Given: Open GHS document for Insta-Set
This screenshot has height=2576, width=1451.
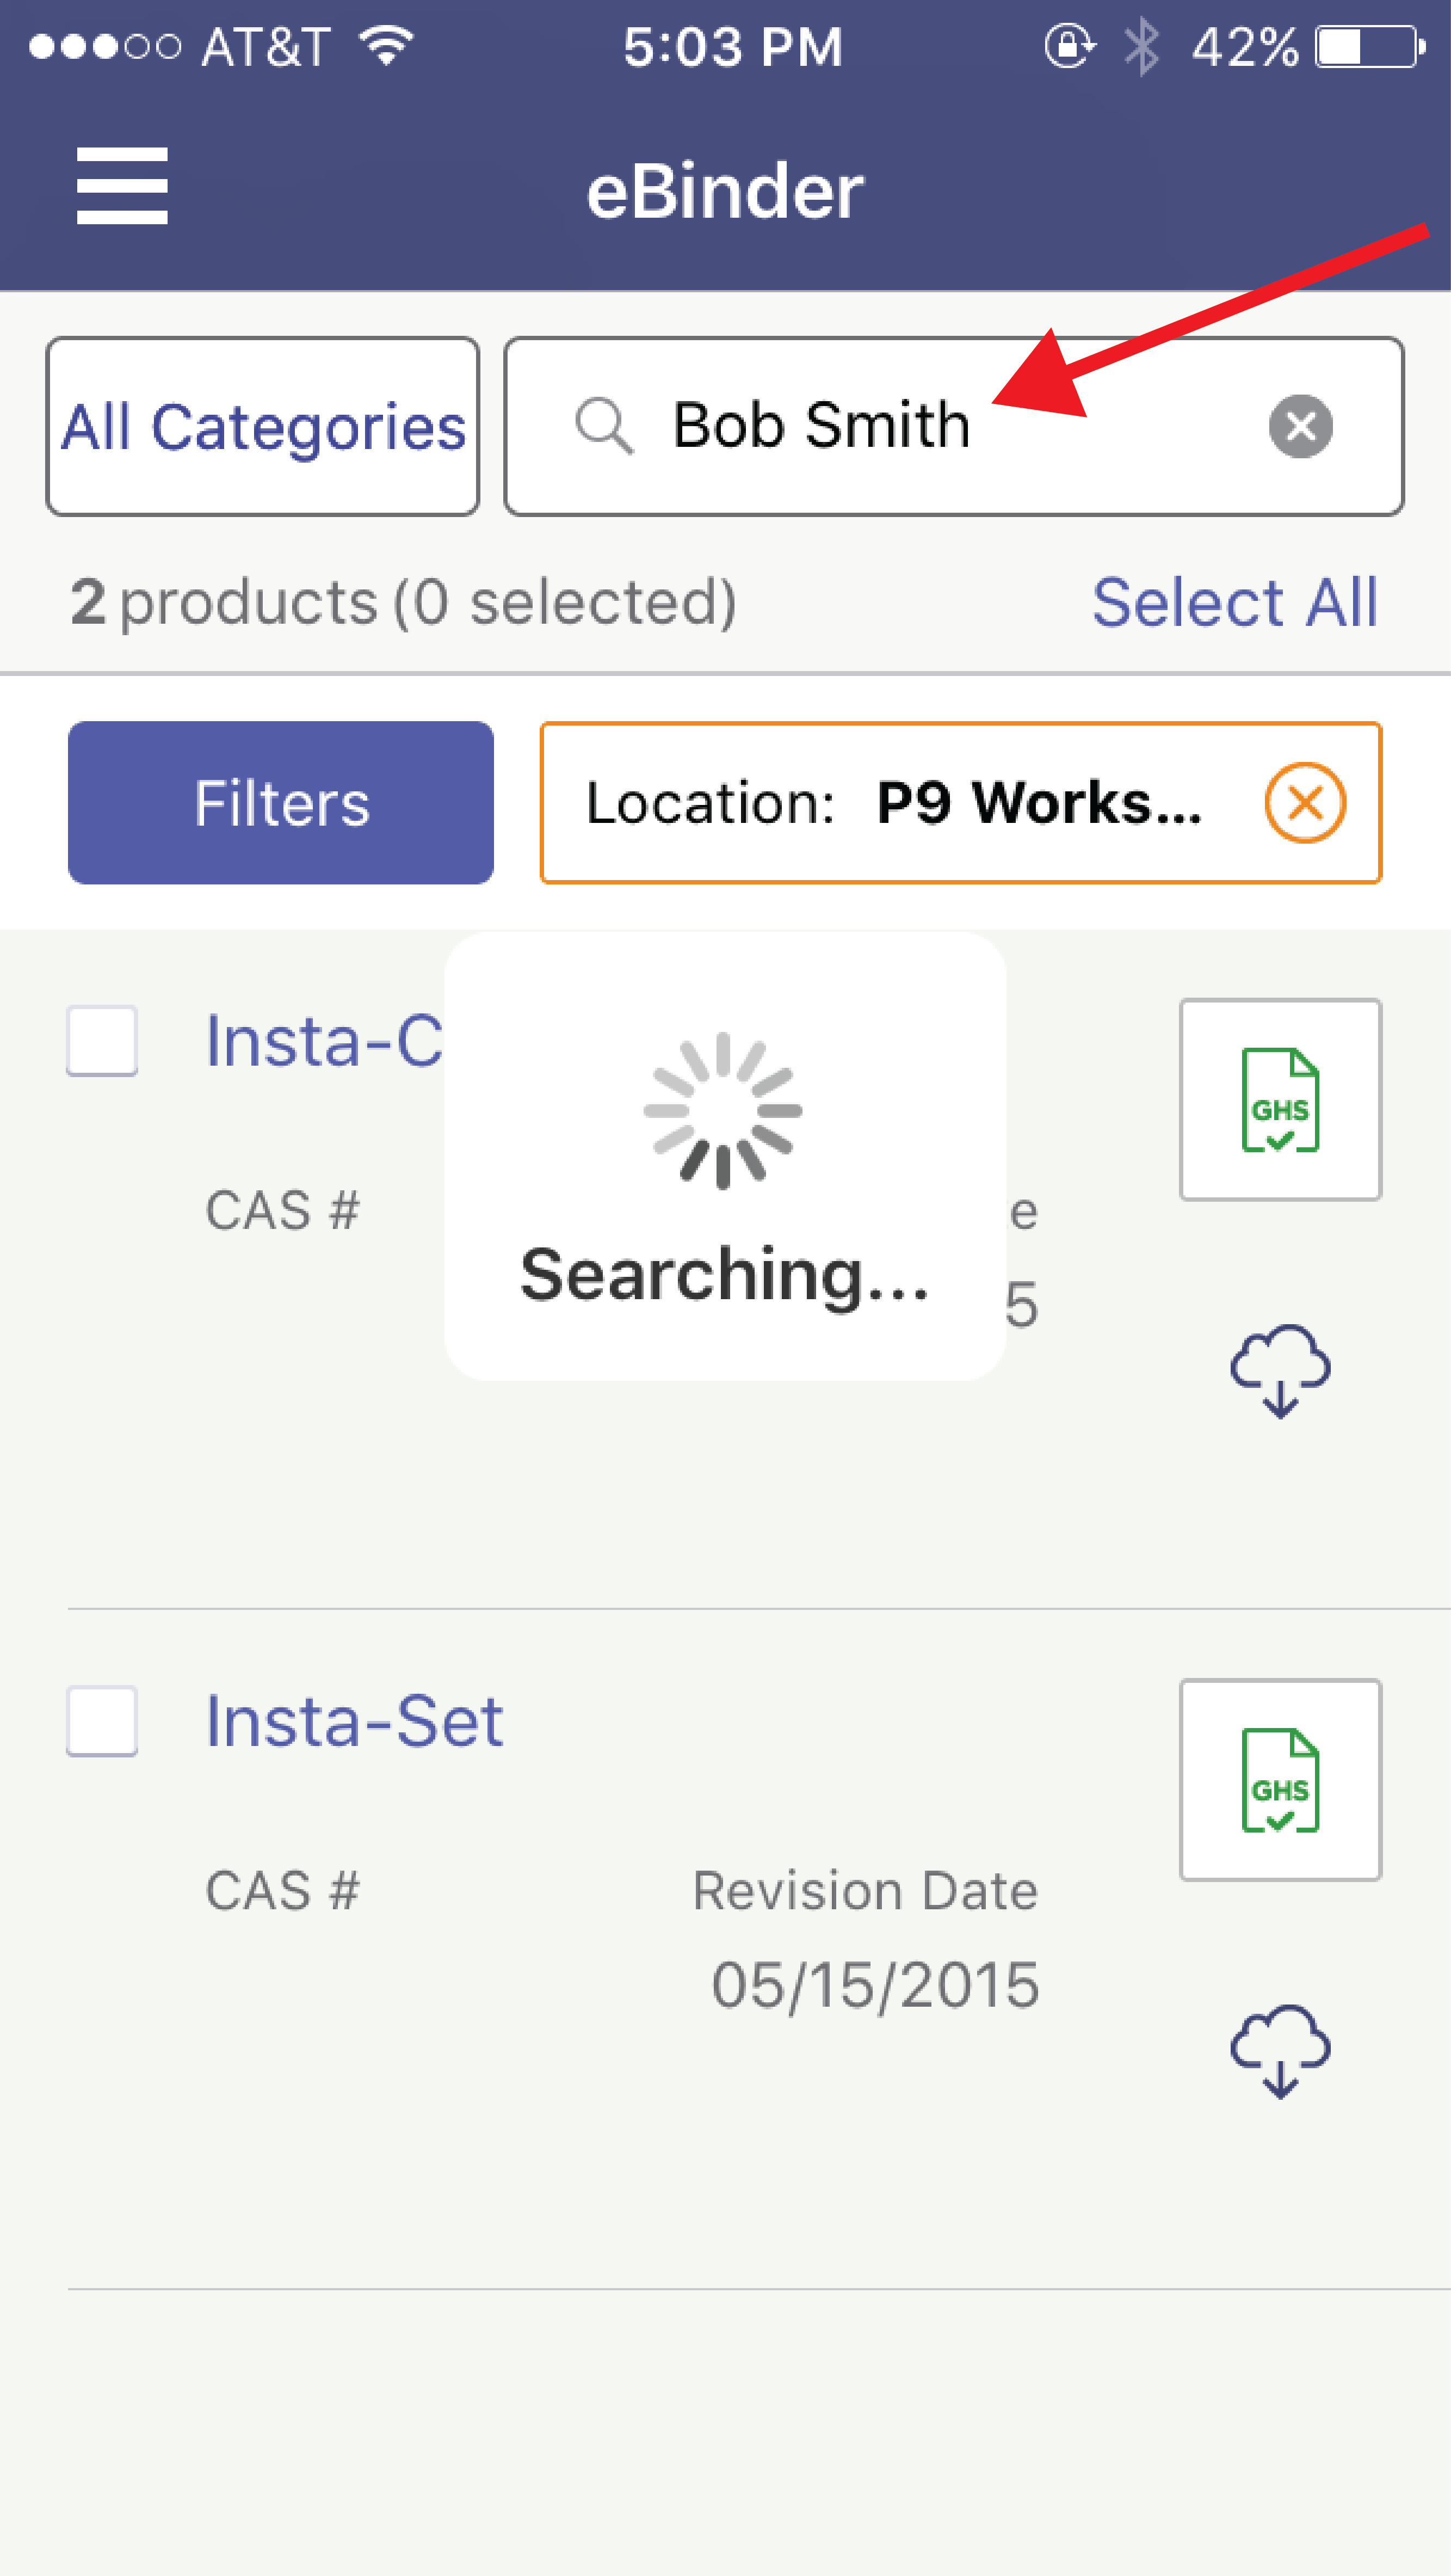Looking at the screenshot, I should click(1280, 1780).
